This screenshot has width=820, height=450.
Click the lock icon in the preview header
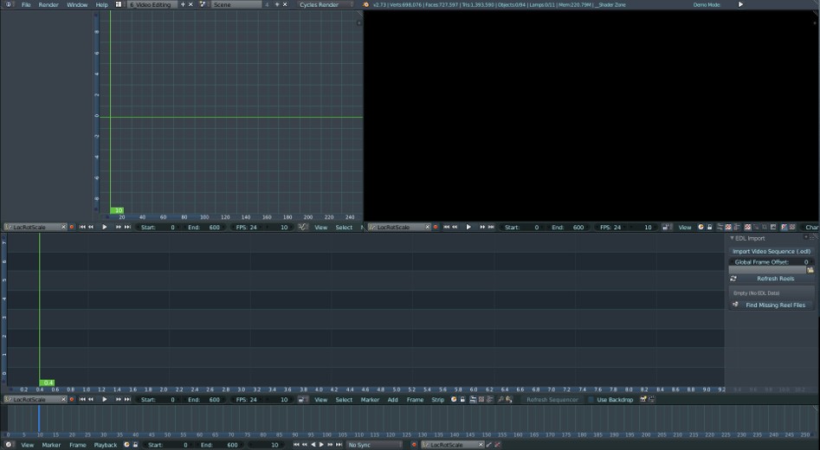(x=709, y=228)
